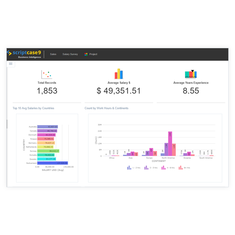Click the Europe axis label

point(149,158)
